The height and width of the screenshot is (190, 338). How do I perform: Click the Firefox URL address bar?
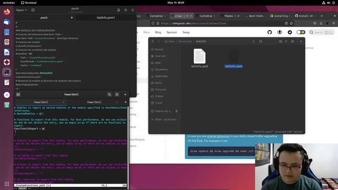[x=222, y=23]
